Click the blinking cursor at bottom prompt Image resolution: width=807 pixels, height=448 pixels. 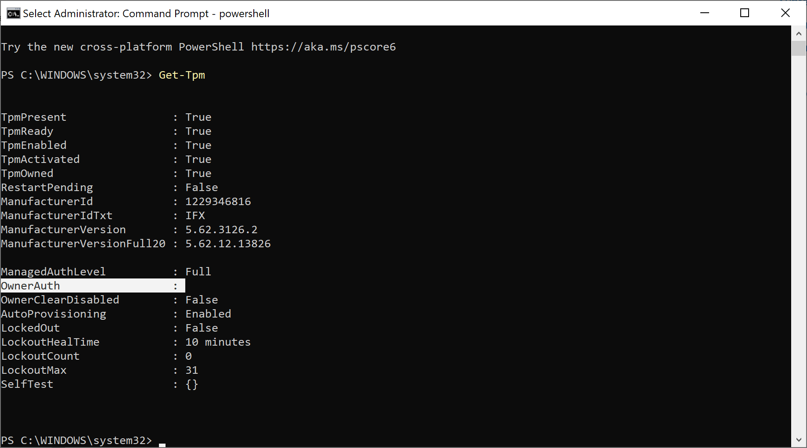pyautogui.click(x=162, y=445)
